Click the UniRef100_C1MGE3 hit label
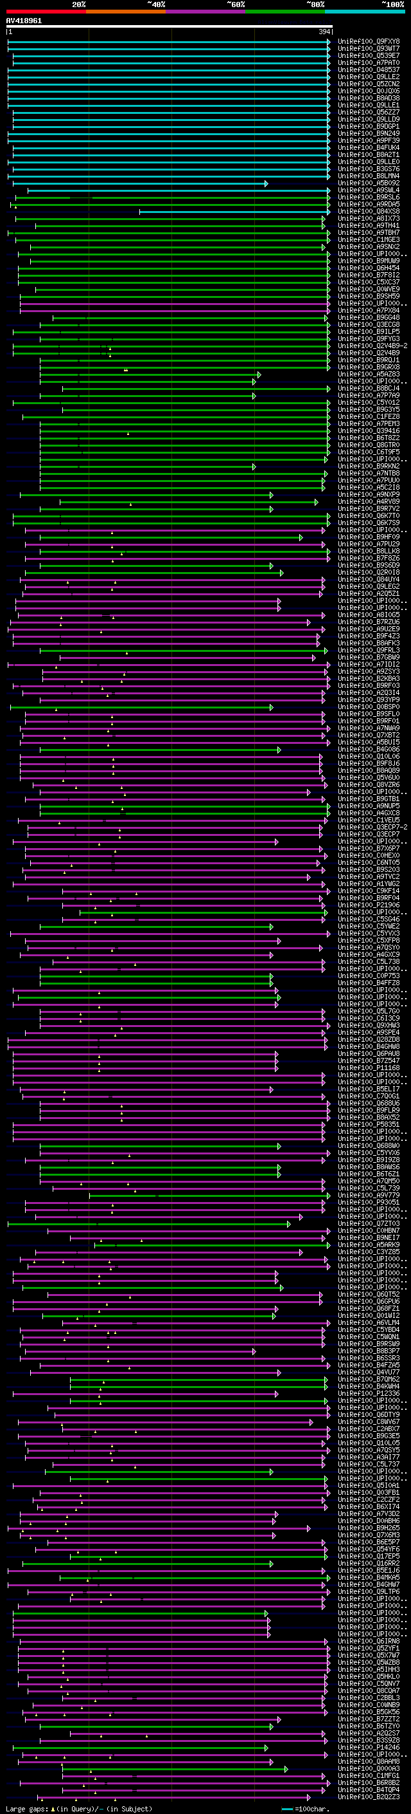The width and height of the screenshot is (411, 1814). tap(369, 239)
